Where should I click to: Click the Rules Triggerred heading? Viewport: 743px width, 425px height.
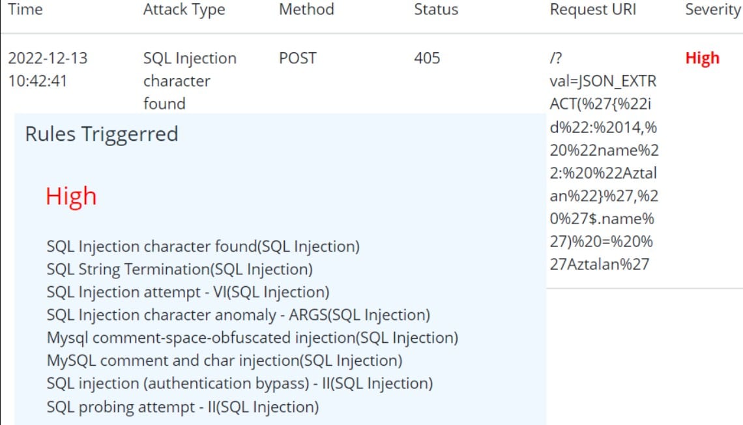pyautogui.click(x=102, y=134)
